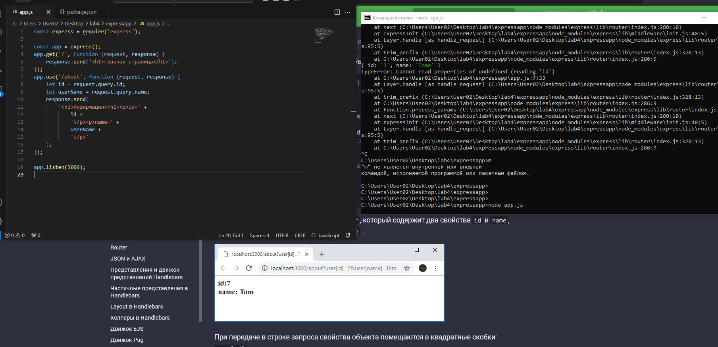Change the UTF-8 file encoding selector
The image size is (718, 347).
coord(282,235)
